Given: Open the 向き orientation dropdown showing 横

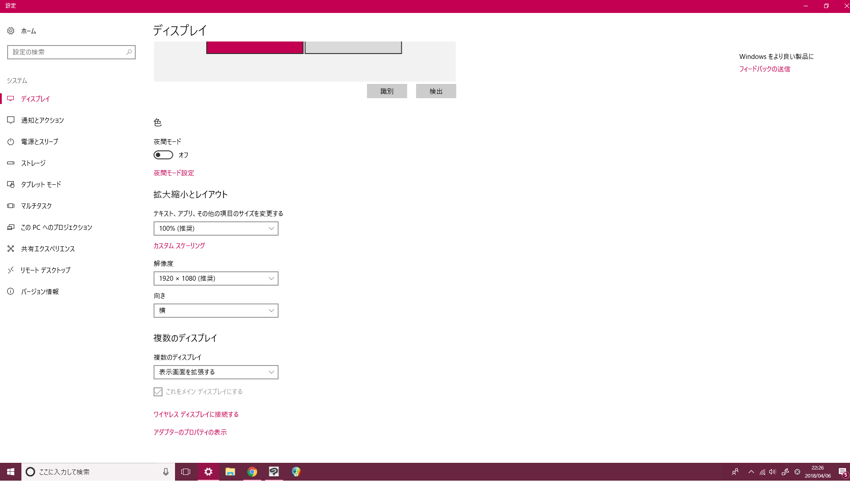Looking at the screenshot, I should 216,311.
